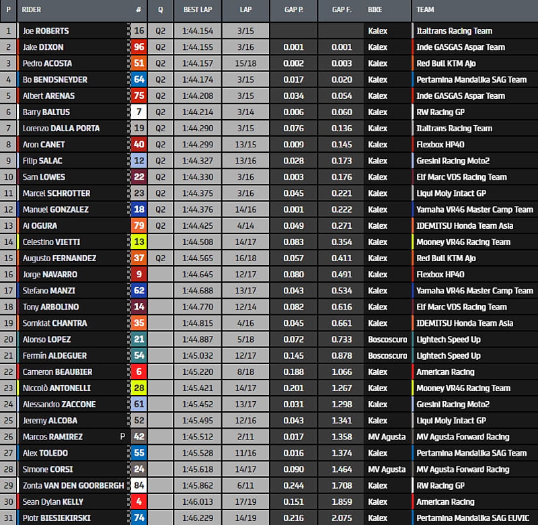Click the RIDER column header

coord(32,10)
